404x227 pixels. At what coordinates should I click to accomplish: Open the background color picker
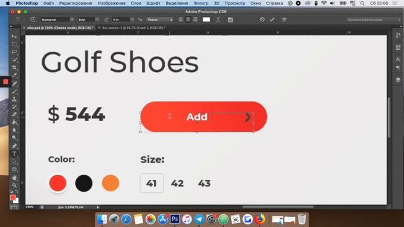click(16, 201)
